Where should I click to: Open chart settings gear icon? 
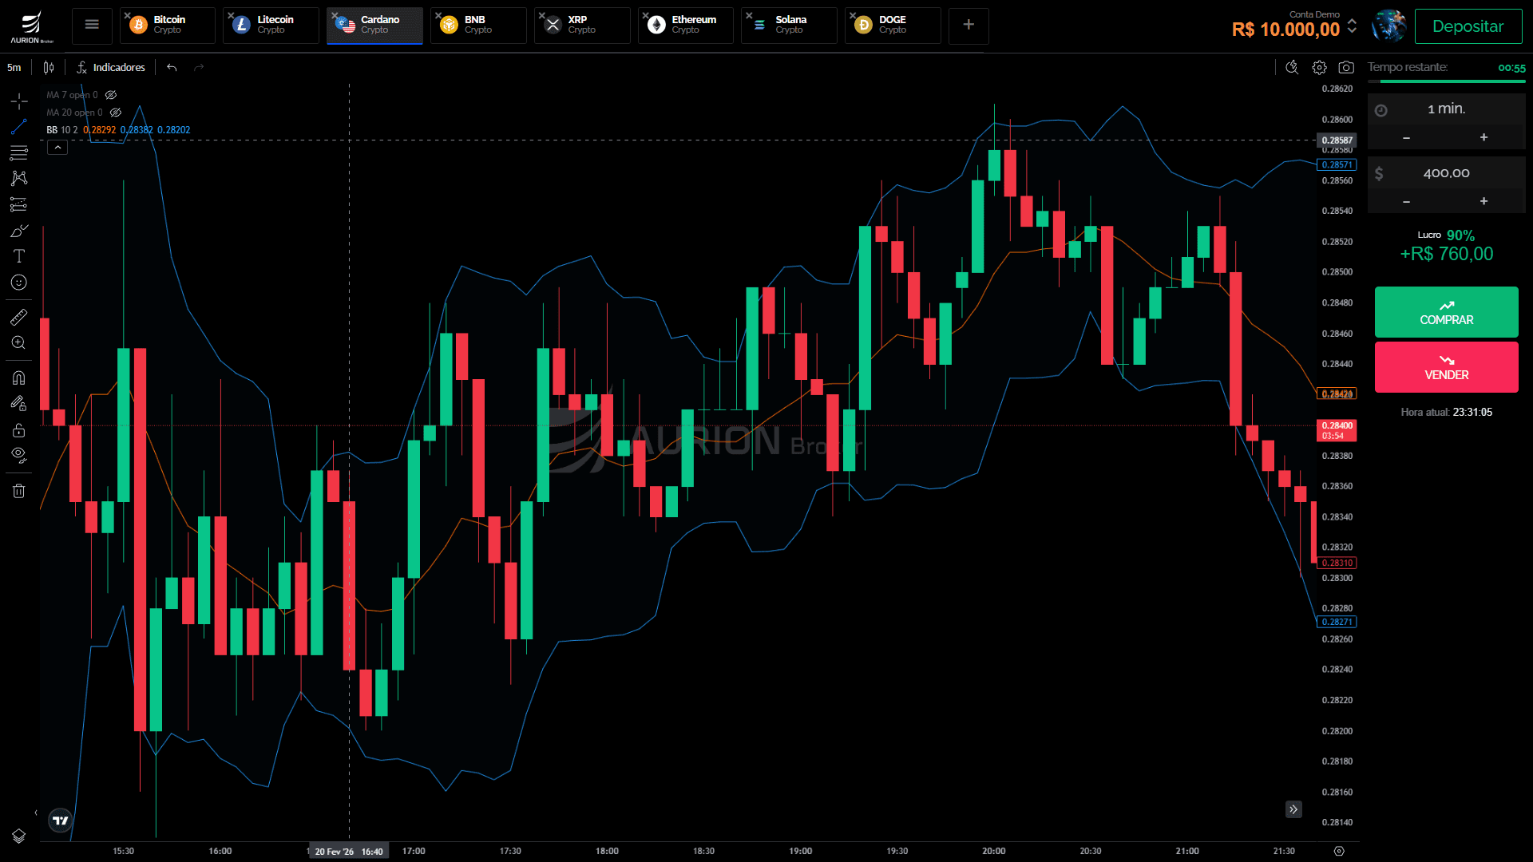1319,68
